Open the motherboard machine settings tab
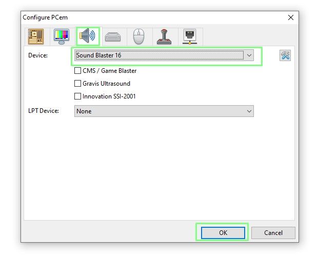Image resolution: width=318 pixels, height=256 pixels. (x=36, y=36)
